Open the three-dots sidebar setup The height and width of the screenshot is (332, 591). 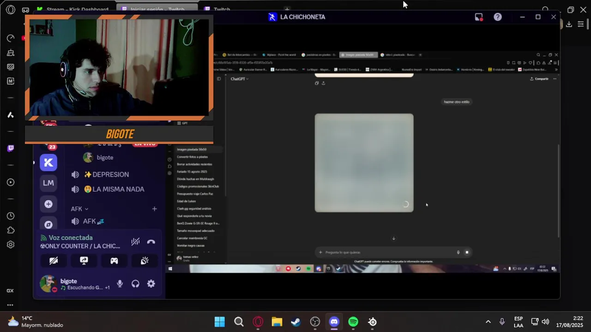(x=10, y=305)
